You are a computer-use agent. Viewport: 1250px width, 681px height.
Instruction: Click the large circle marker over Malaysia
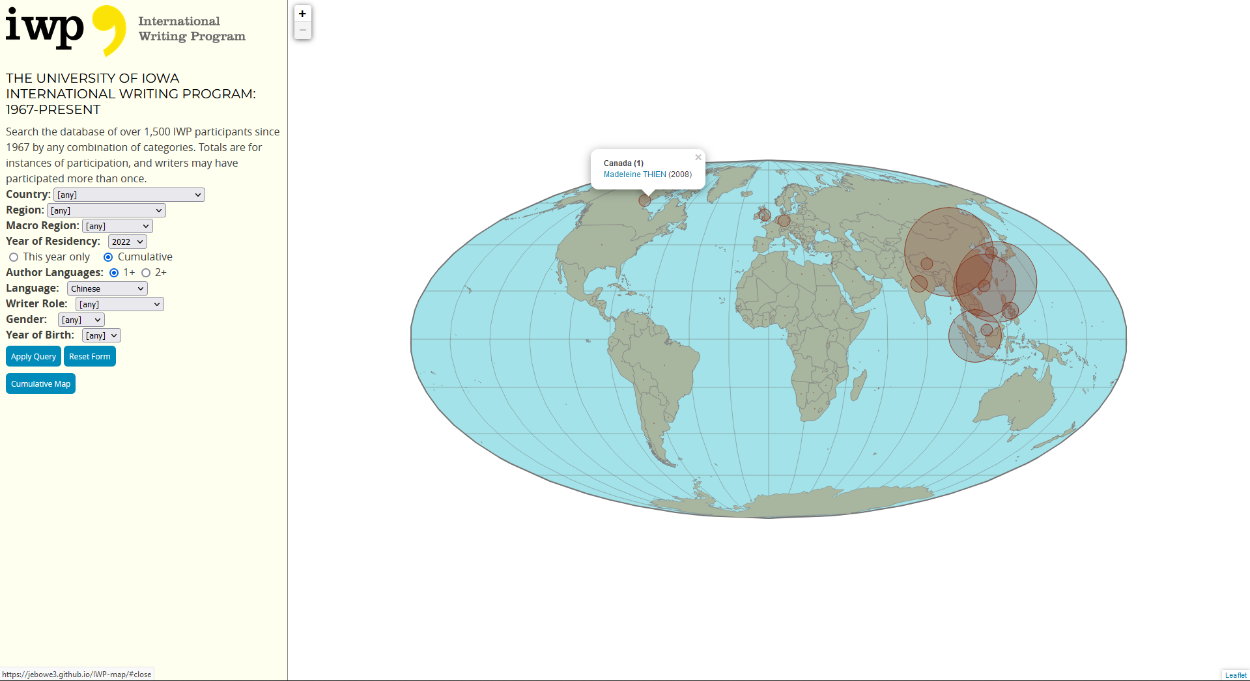[x=975, y=336]
